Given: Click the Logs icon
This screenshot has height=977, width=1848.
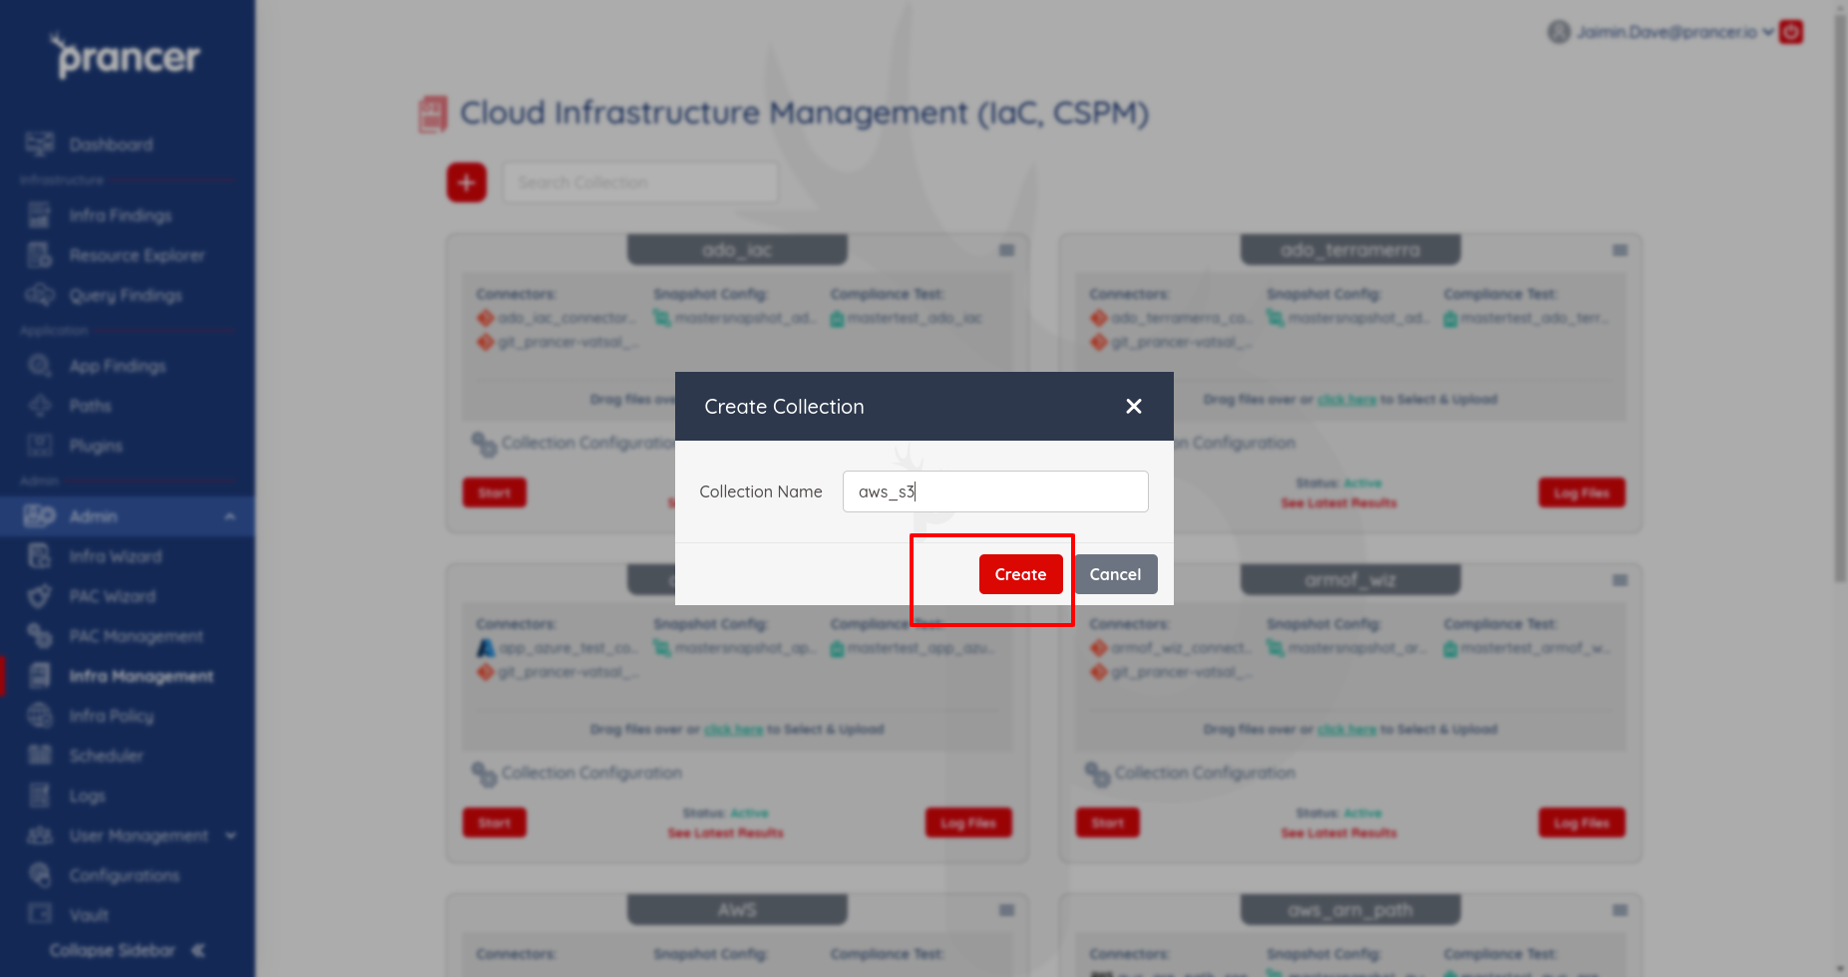Looking at the screenshot, I should pos(40,795).
